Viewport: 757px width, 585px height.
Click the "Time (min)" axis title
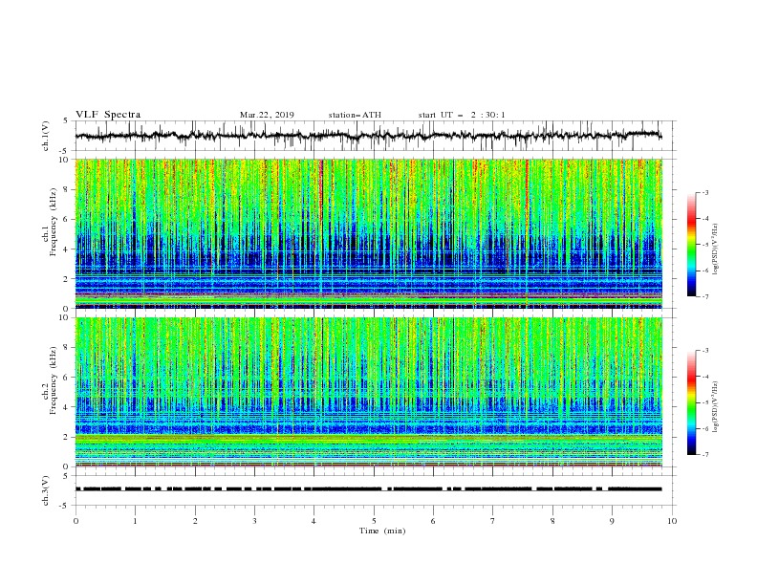tap(382, 531)
